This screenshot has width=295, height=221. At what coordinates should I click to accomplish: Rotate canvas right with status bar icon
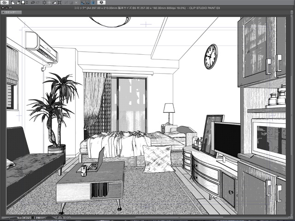coord(62,218)
